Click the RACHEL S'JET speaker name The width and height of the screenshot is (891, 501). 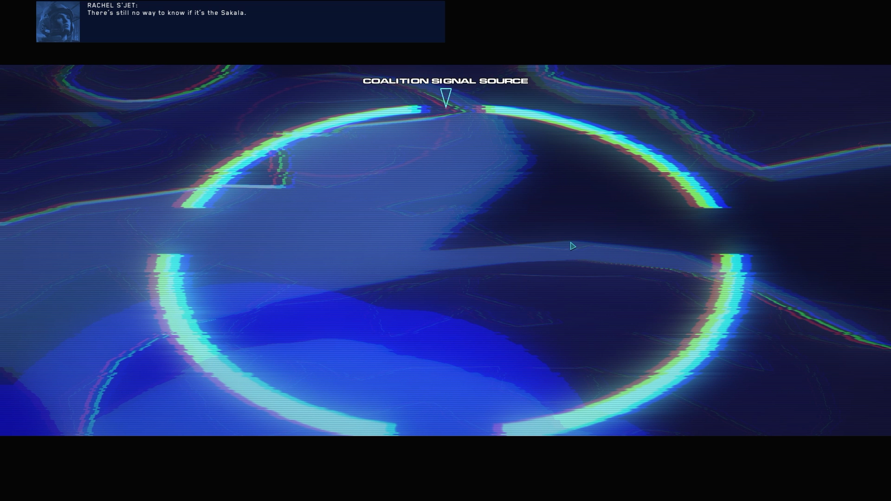pos(112,5)
